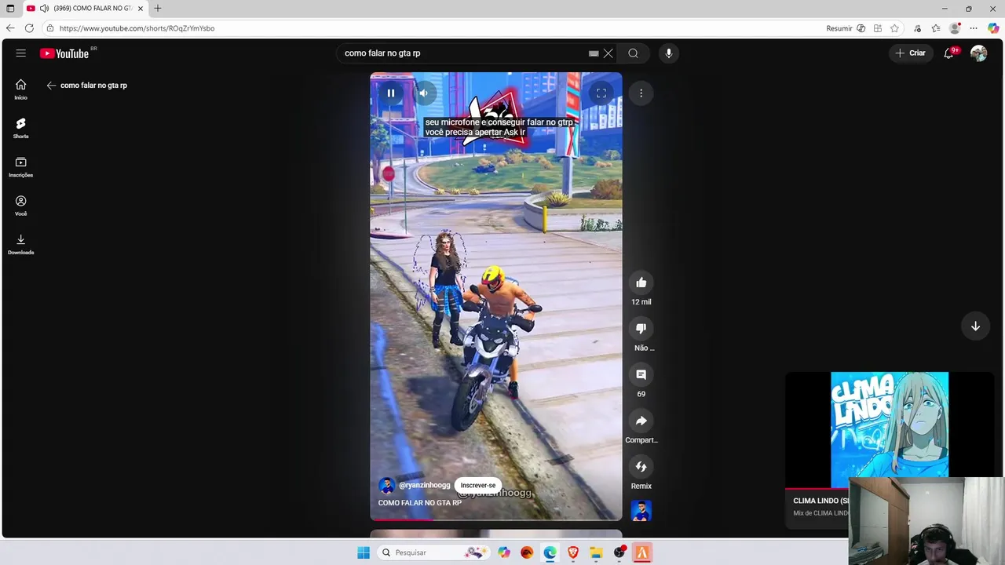The height and width of the screenshot is (565, 1005).
Task: Add this page to favorites with the star
Action: [x=894, y=28]
